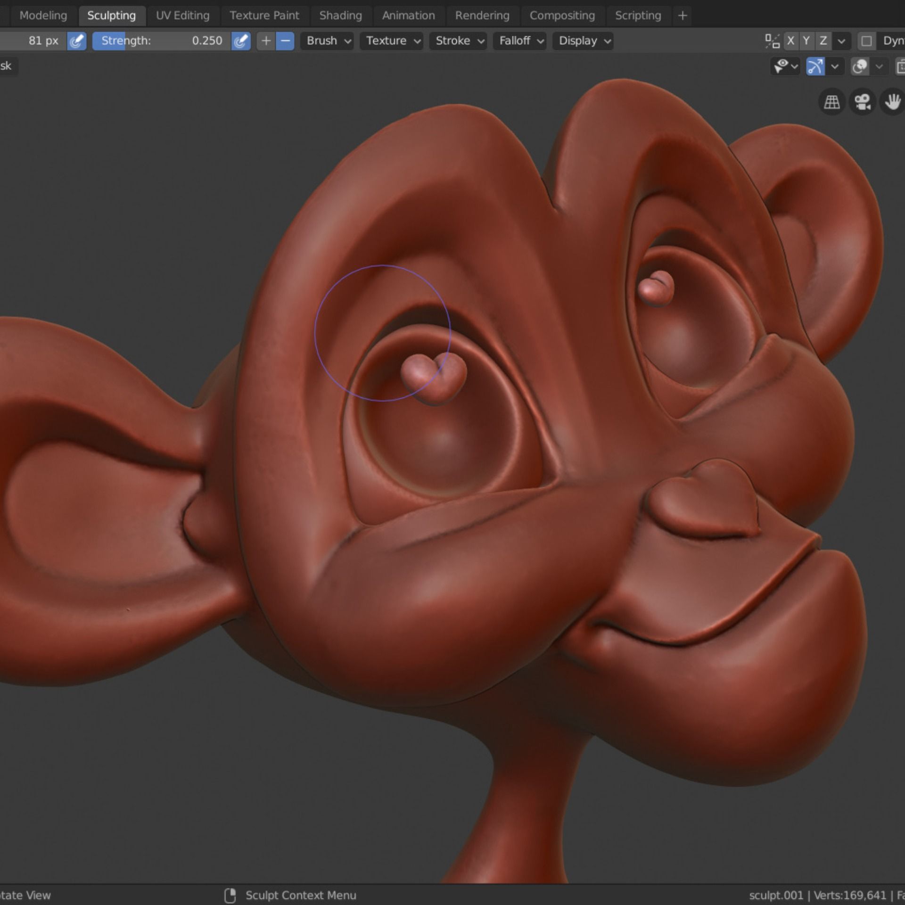Click the pan view hand icon
The height and width of the screenshot is (905, 905).
coord(892,102)
